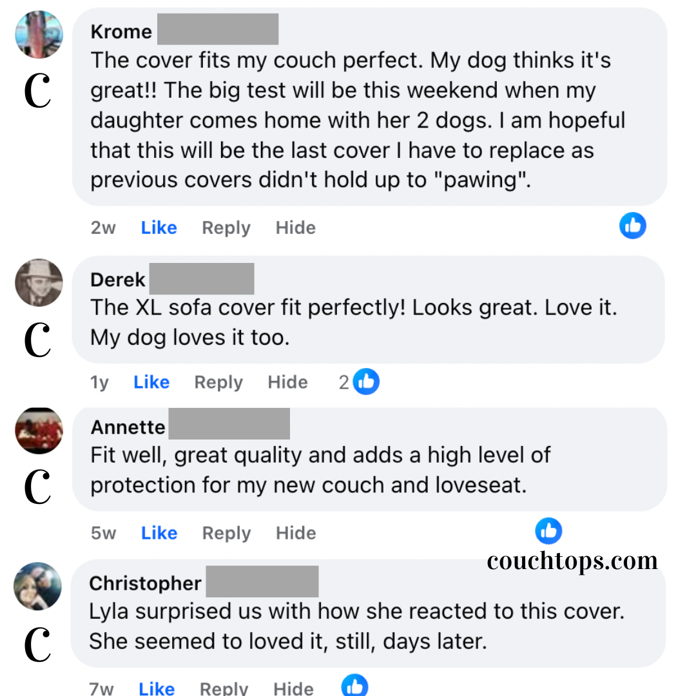696x696 pixels.
Task: Reply to Annette's comment
Action: pos(226,533)
